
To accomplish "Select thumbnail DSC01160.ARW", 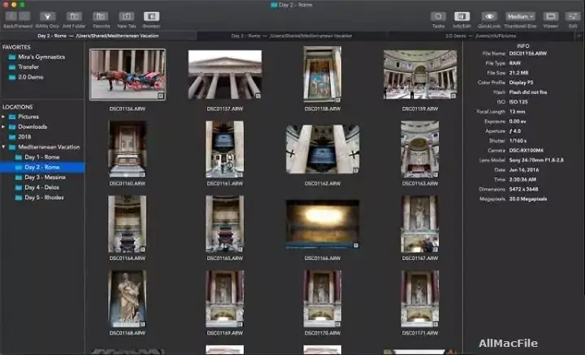I will (128, 149).
